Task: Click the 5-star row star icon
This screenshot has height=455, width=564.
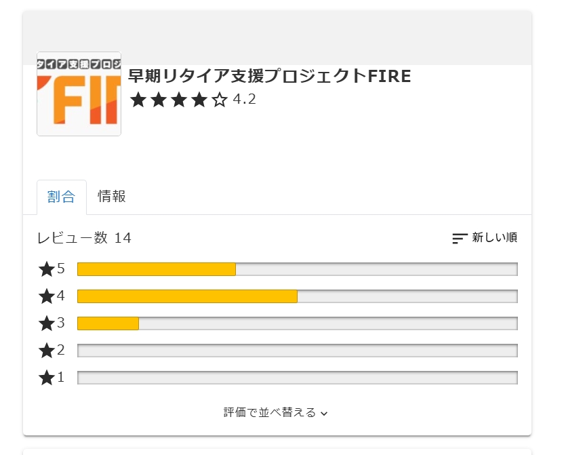Action: click(47, 269)
